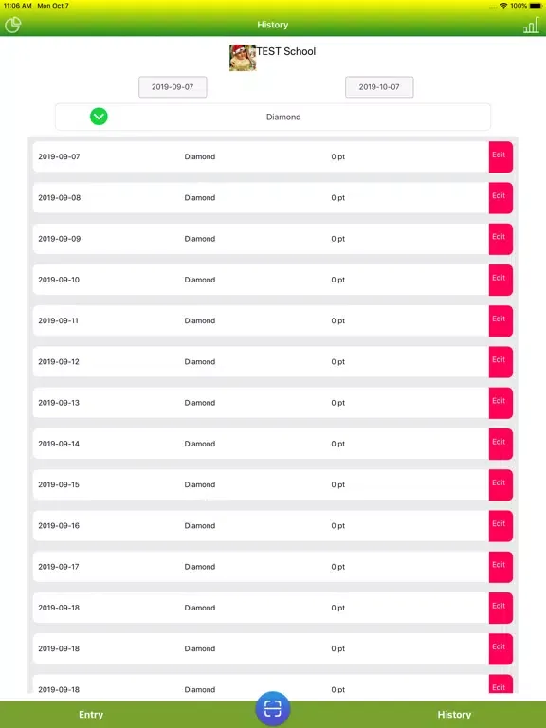The image size is (546, 728).
Task: Select the 2019-09-11 history row
Action: 261,320
